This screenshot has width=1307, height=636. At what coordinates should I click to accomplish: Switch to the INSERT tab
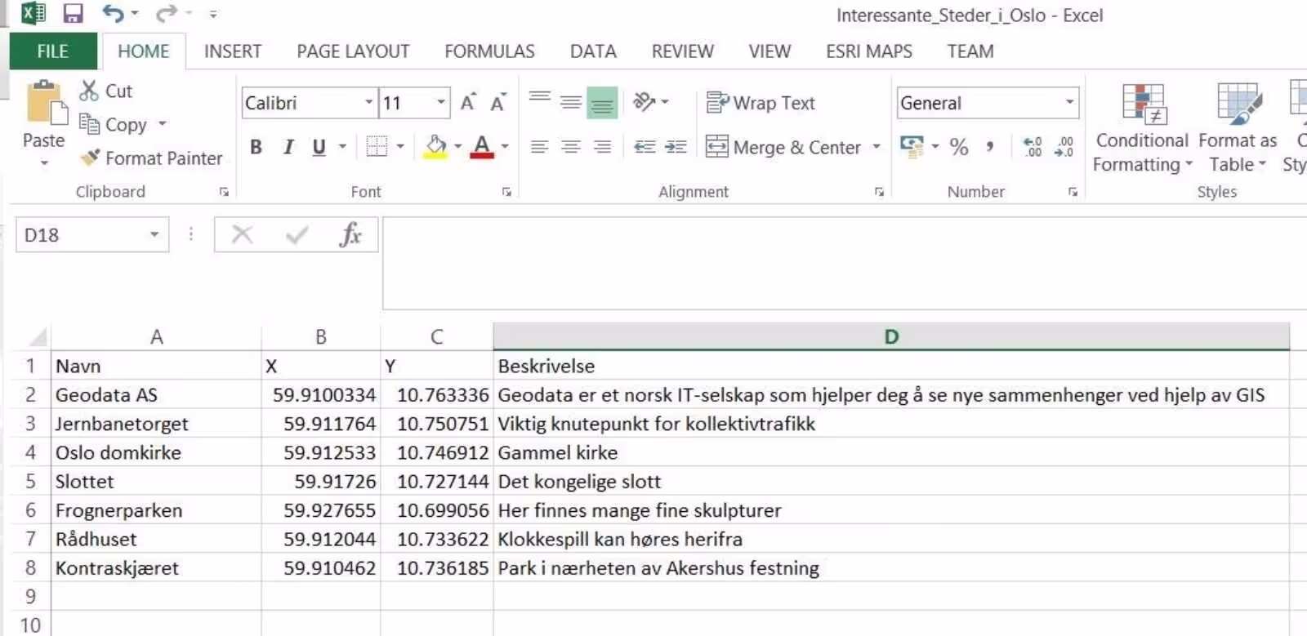point(233,51)
